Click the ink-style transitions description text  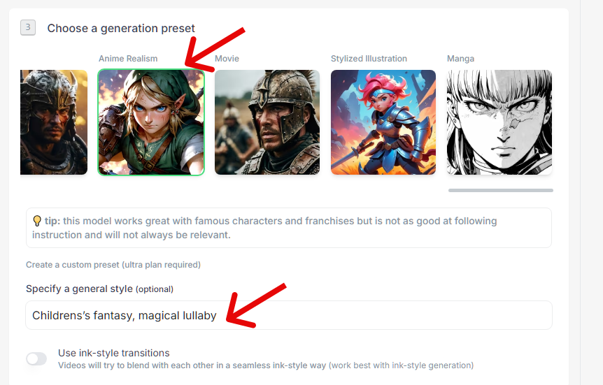click(x=266, y=365)
